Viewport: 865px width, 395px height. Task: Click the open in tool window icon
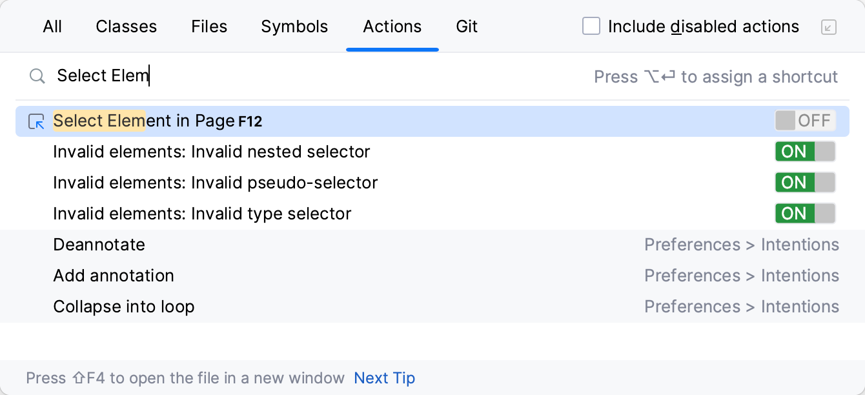coord(829,27)
